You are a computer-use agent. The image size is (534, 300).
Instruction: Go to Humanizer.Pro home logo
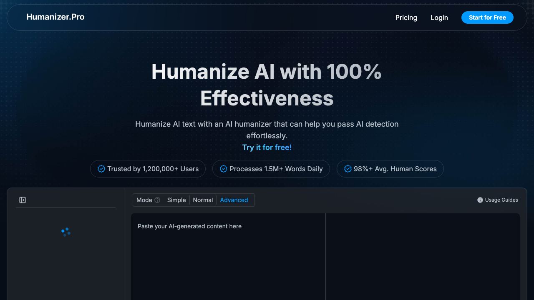pyautogui.click(x=55, y=17)
